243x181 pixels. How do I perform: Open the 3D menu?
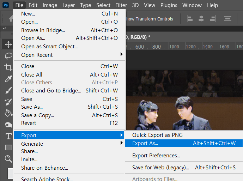pyautogui.click(x=135, y=5)
